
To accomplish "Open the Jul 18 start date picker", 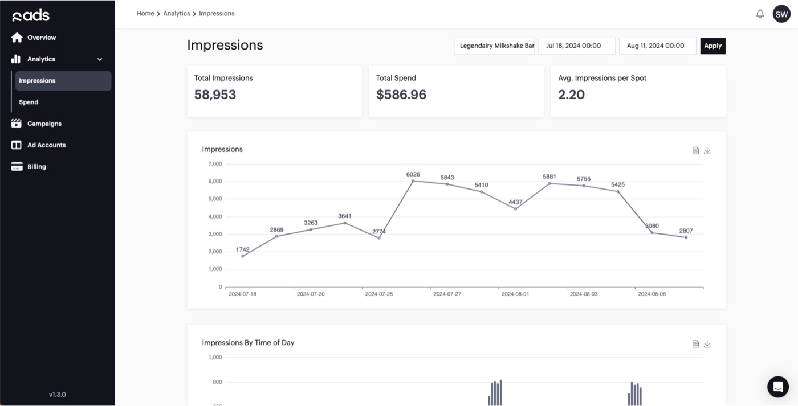I will [x=576, y=46].
